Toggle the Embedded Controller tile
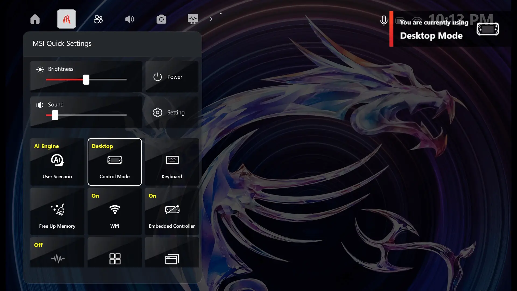517x291 pixels. tap(172, 212)
